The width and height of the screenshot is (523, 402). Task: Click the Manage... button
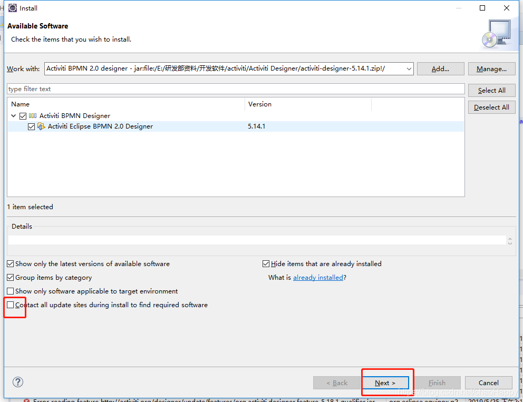(x=492, y=68)
